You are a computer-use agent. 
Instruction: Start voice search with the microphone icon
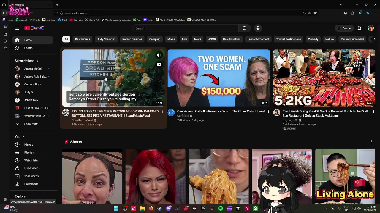coord(258,28)
